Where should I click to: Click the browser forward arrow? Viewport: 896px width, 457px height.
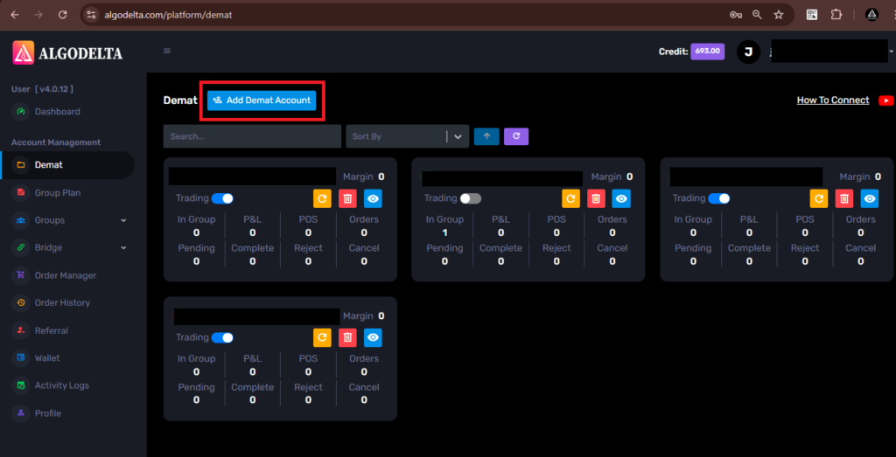38,15
